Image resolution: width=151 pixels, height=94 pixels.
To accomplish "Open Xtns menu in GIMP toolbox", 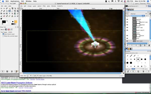I will pyautogui.click(x=6, y=6).
